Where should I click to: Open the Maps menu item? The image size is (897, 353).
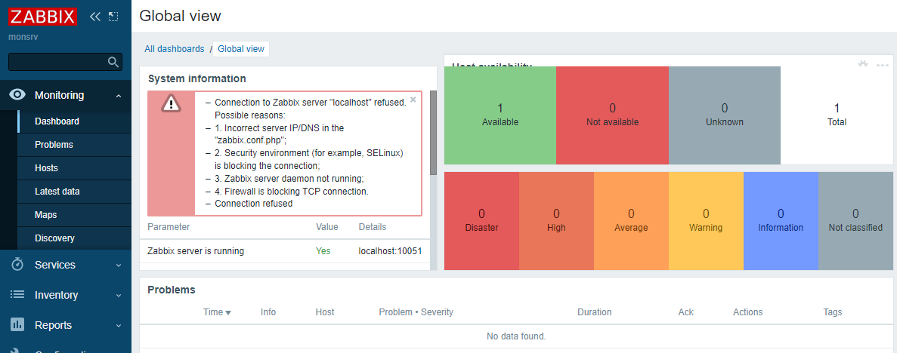click(75, 215)
